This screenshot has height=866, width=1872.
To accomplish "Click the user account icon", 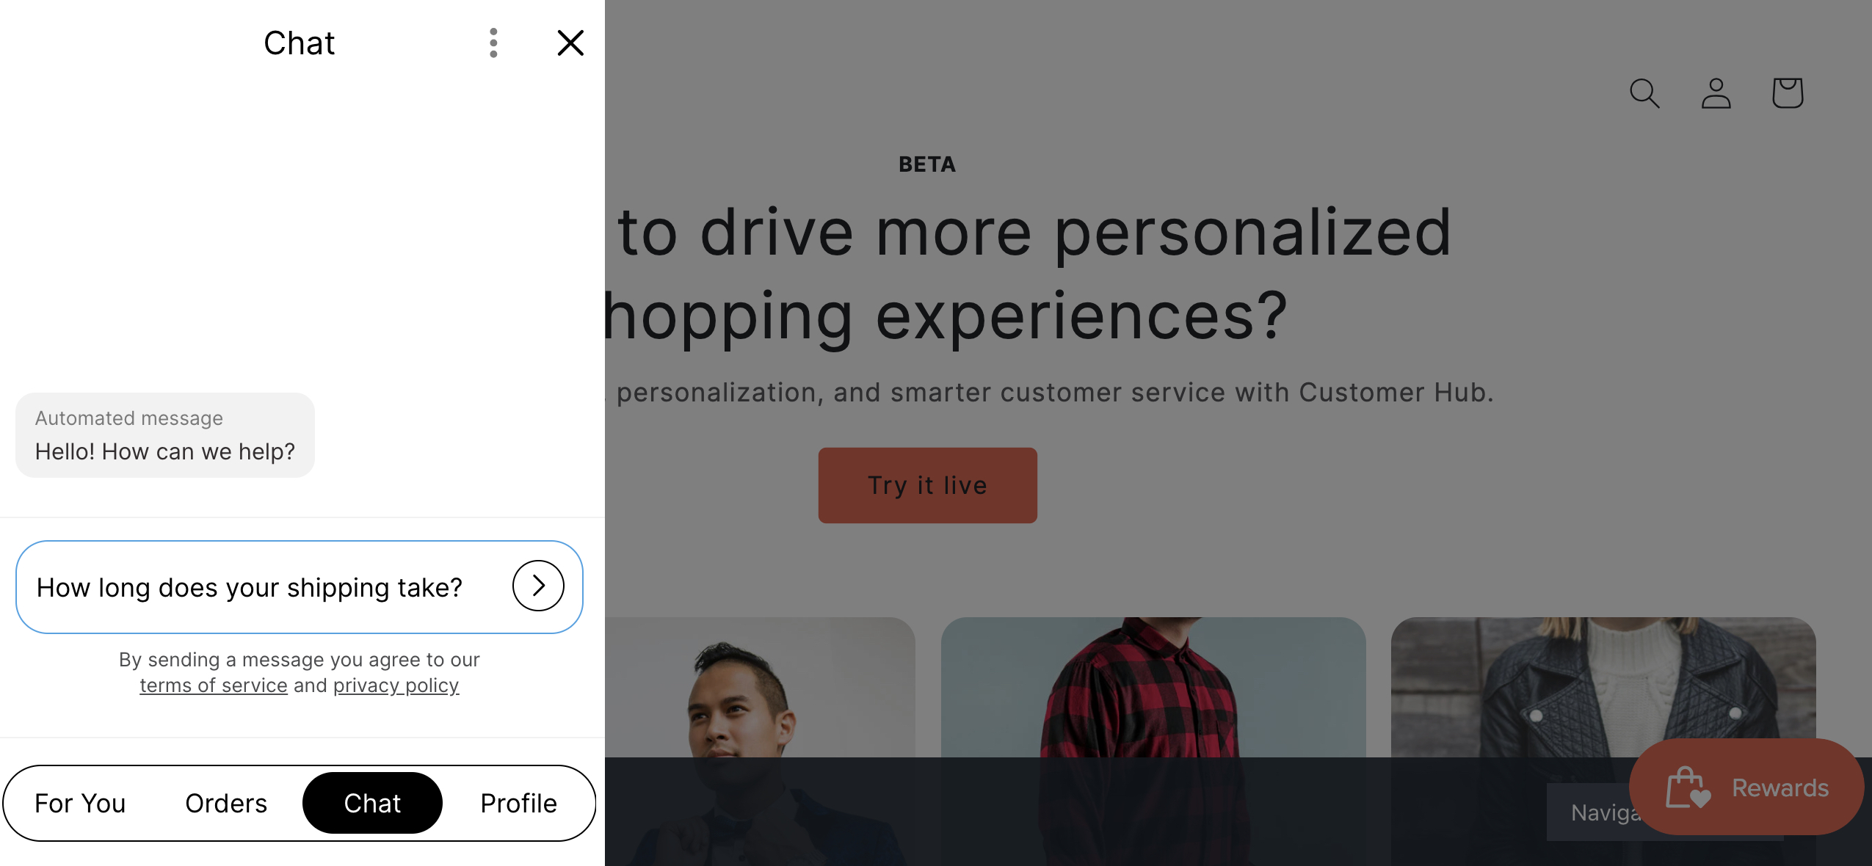I will [1717, 93].
